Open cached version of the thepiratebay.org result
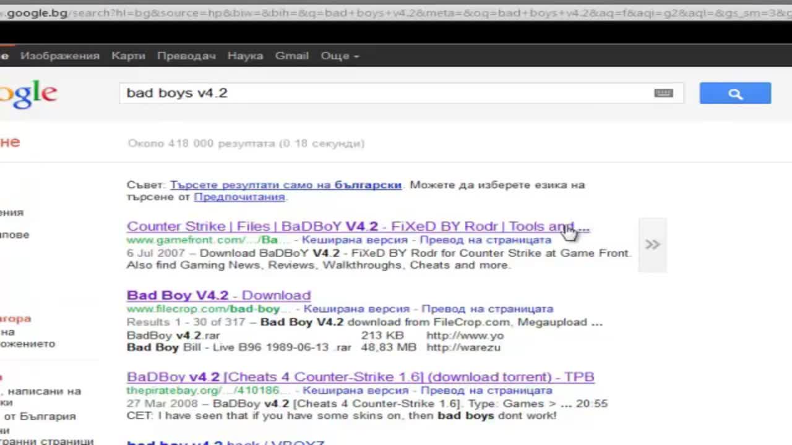 (356, 391)
